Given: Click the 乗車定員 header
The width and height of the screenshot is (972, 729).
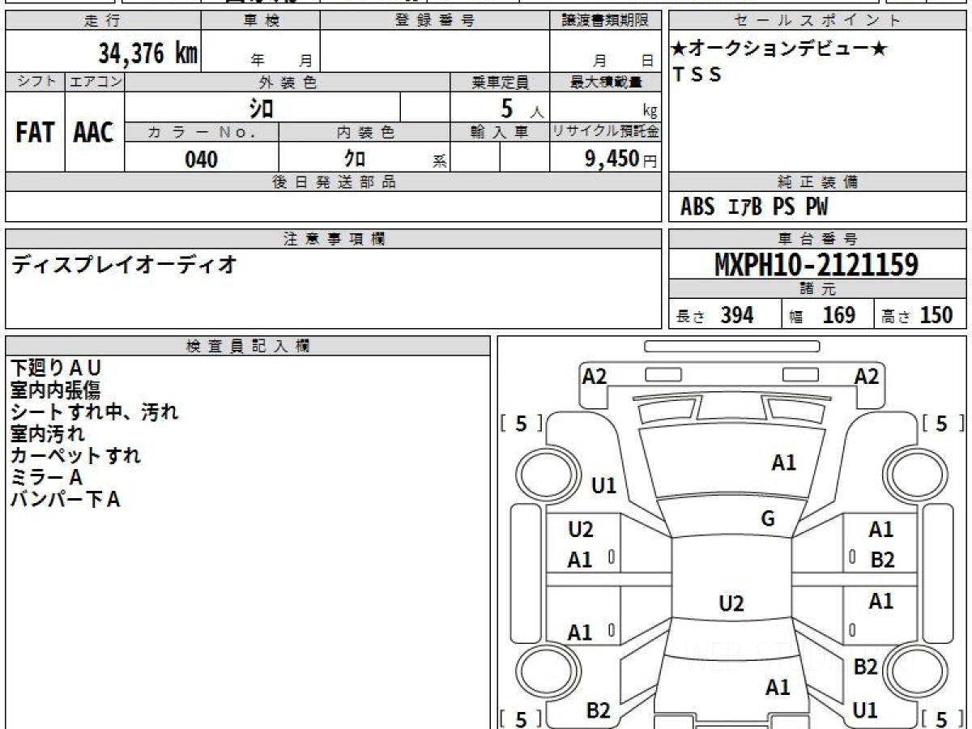Looking at the screenshot, I should pos(500,82).
